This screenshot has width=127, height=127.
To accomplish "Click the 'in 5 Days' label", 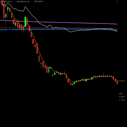I will click(122, 100).
